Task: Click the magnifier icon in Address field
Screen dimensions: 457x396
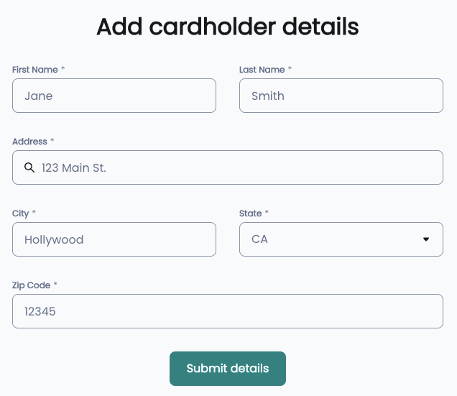Action: (x=29, y=167)
